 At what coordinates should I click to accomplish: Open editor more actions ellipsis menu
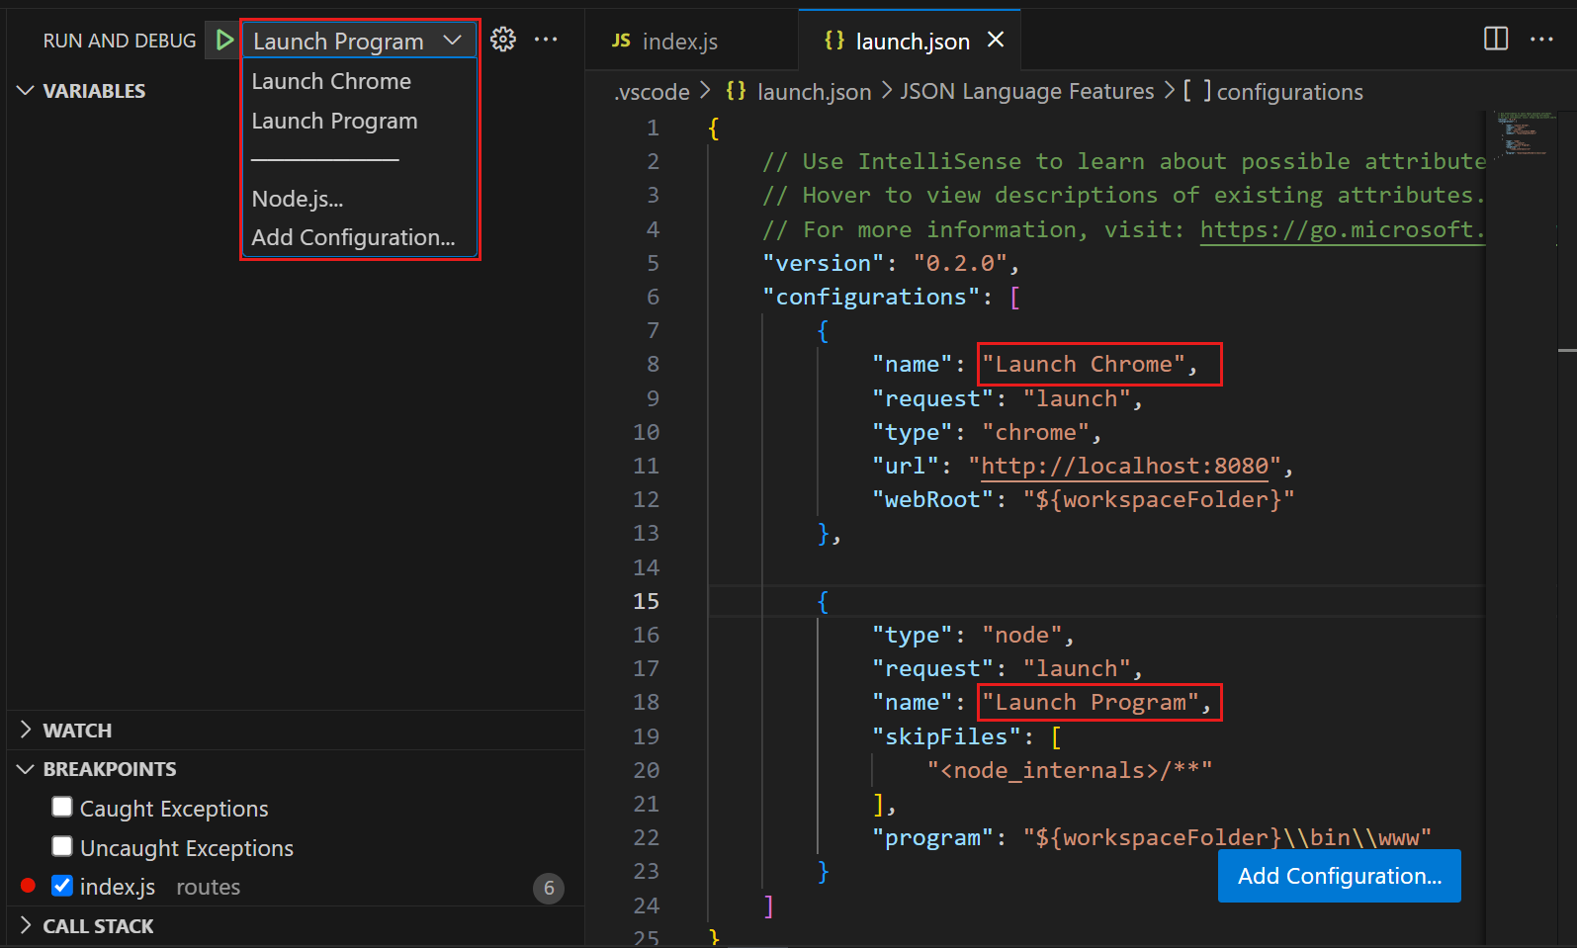coord(1541,40)
